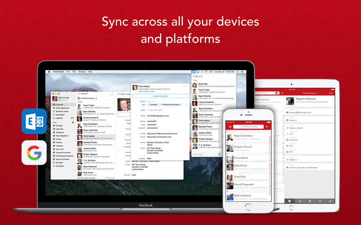361x225 pixels.
Task: Open Spotlight search in the Mac menu bar
Action: [x=238, y=72]
